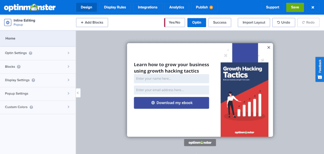
Task: Click the name input field
Action: pos(171,79)
